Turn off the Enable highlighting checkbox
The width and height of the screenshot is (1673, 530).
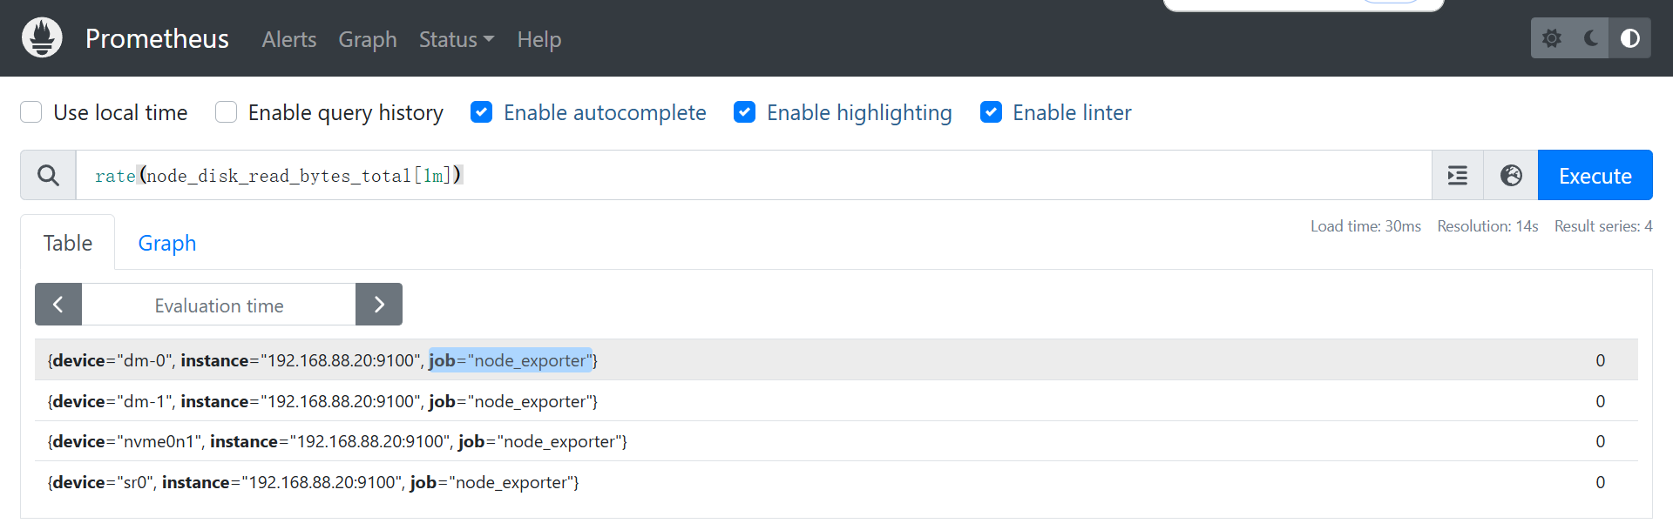point(745,112)
